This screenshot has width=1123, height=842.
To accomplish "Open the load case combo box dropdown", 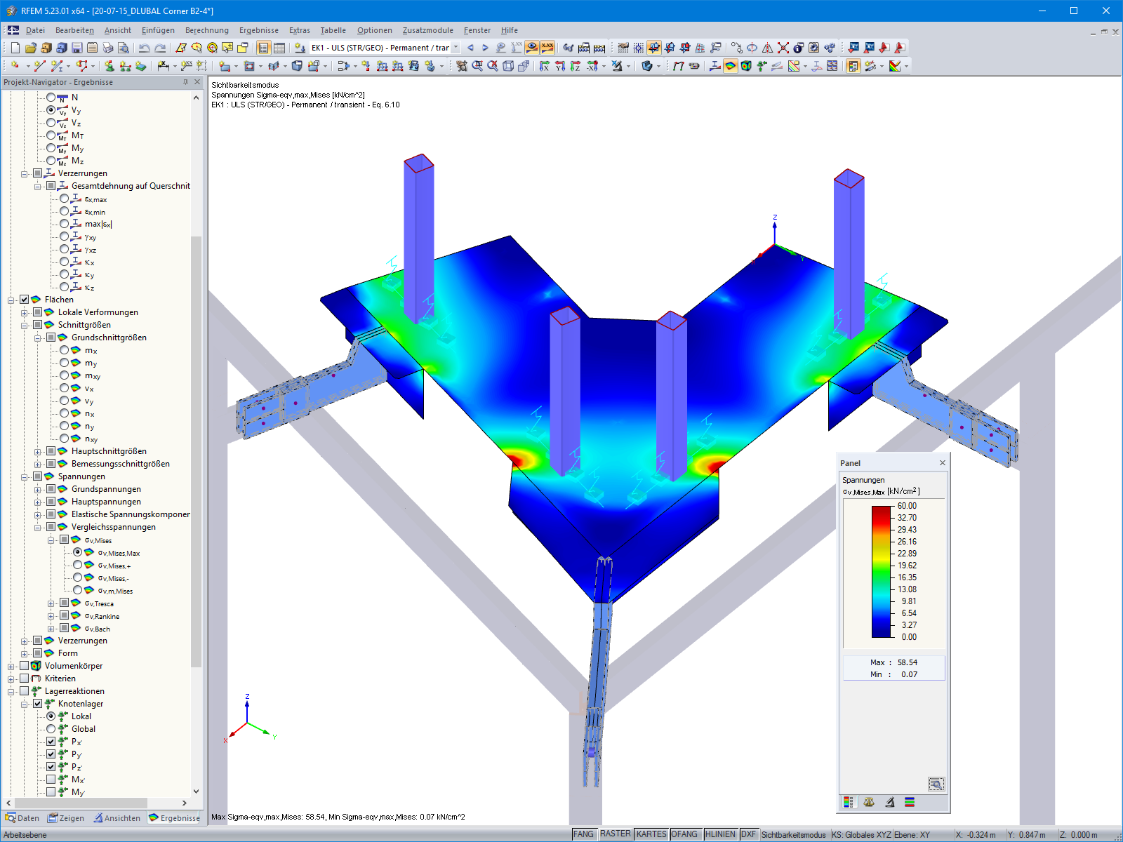I will [x=456, y=48].
